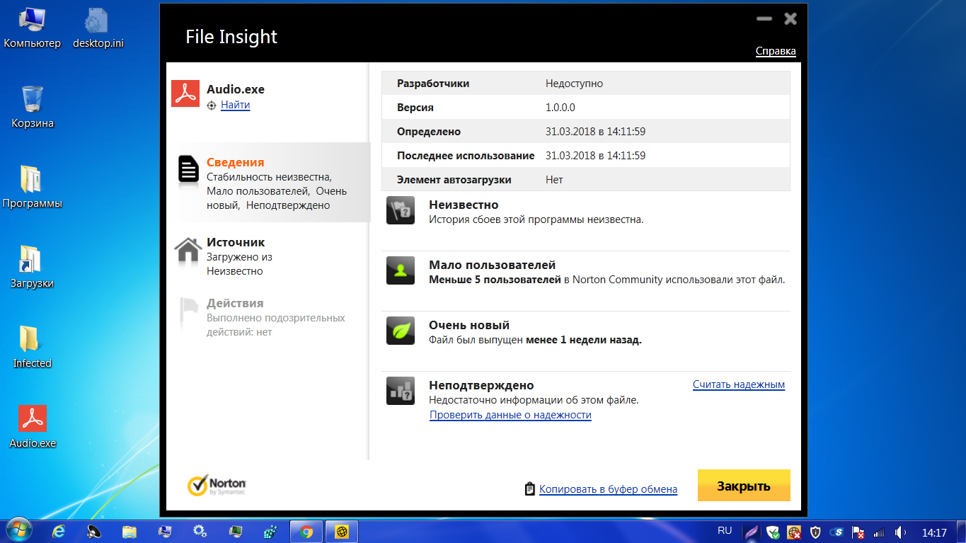Select the Infected folder on the desktop
This screenshot has width=966, height=543.
[33, 348]
